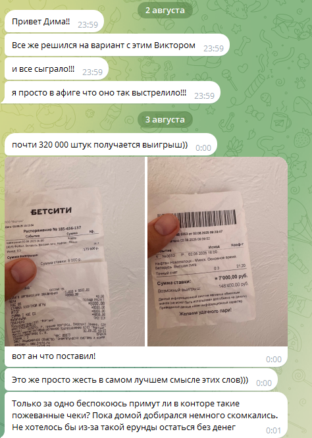Click the 0:00 timestamp under the photos
The width and height of the screenshot is (312, 438).
coord(273,359)
